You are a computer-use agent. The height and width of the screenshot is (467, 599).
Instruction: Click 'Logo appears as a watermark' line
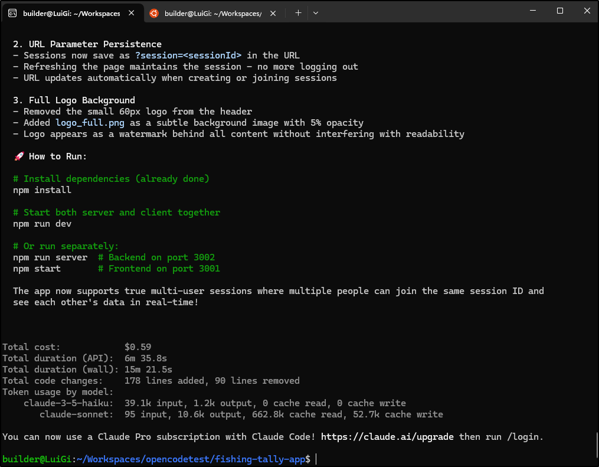pyautogui.click(x=239, y=134)
